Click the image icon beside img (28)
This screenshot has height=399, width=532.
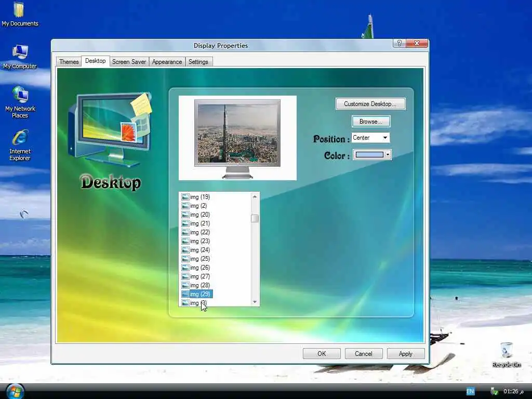[x=185, y=285]
